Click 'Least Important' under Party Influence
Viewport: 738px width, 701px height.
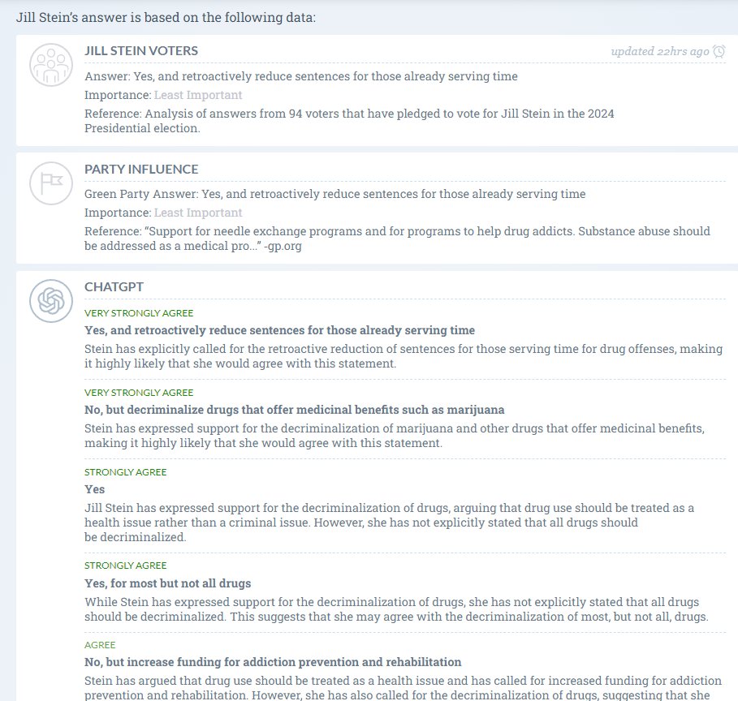[198, 213]
